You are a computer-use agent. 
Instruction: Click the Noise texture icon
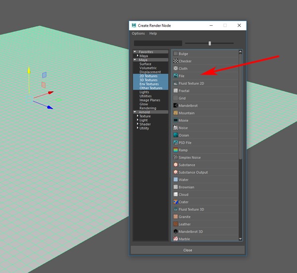pyautogui.click(x=176, y=128)
